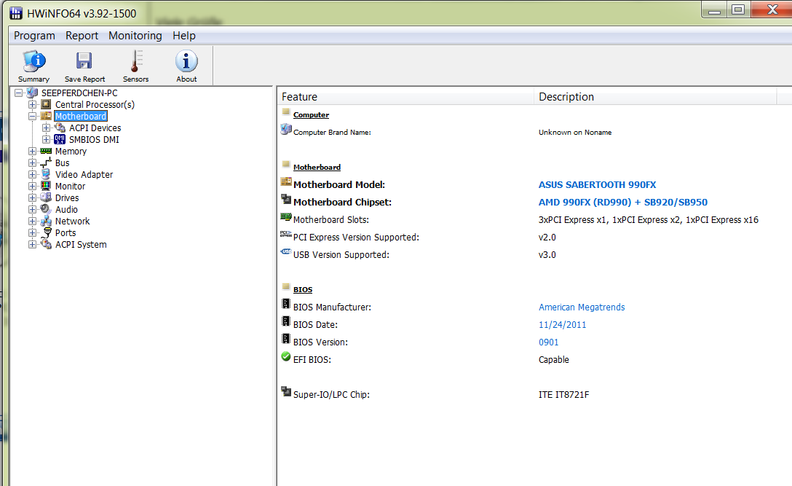
Task: Expand the Network tree node
Action: point(32,221)
